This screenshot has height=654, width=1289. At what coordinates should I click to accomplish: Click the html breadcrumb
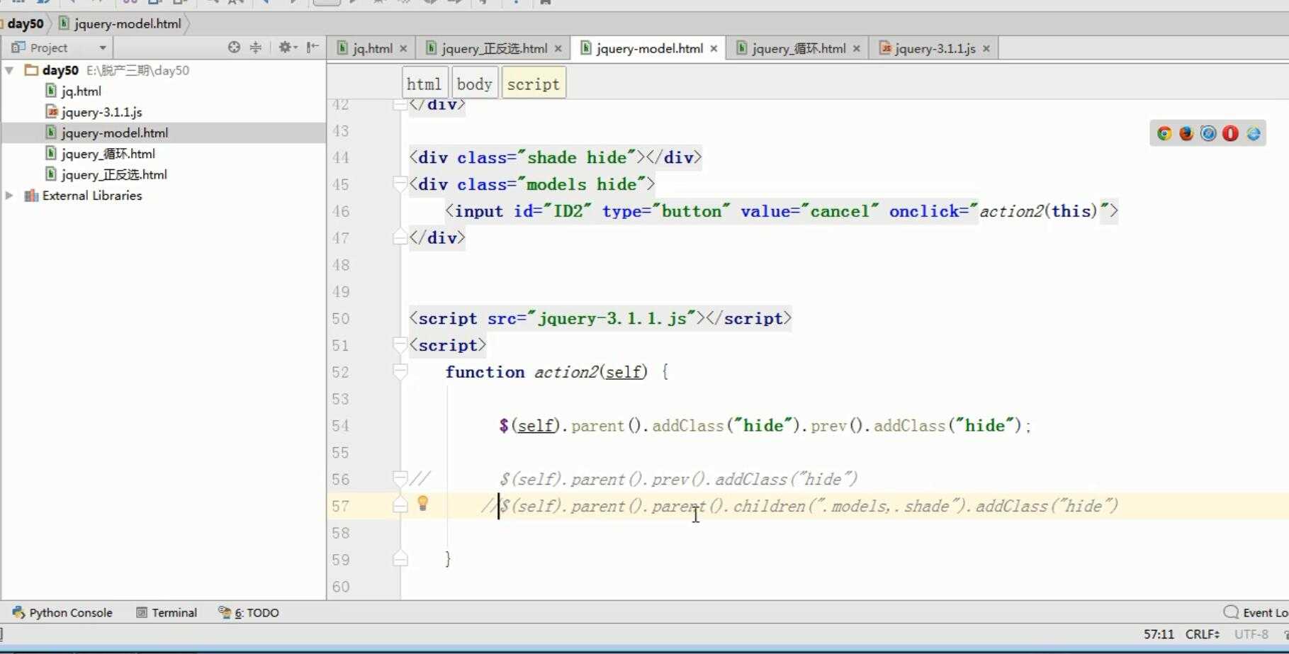424,84
